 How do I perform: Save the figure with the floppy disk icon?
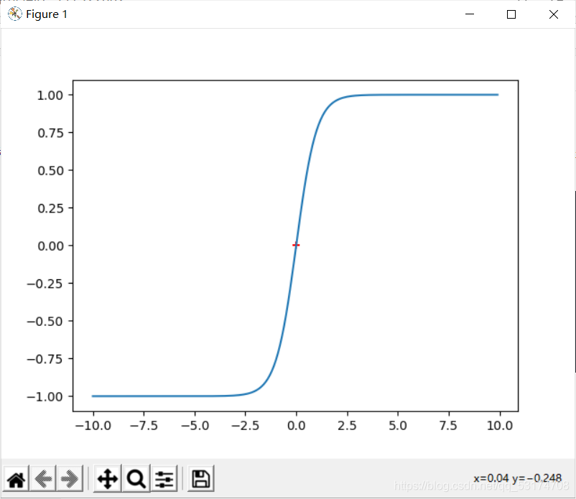pyautogui.click(x=201, y=479)
